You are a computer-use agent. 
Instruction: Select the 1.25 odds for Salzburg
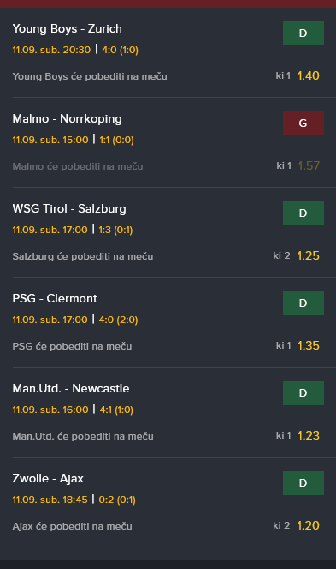309,256
